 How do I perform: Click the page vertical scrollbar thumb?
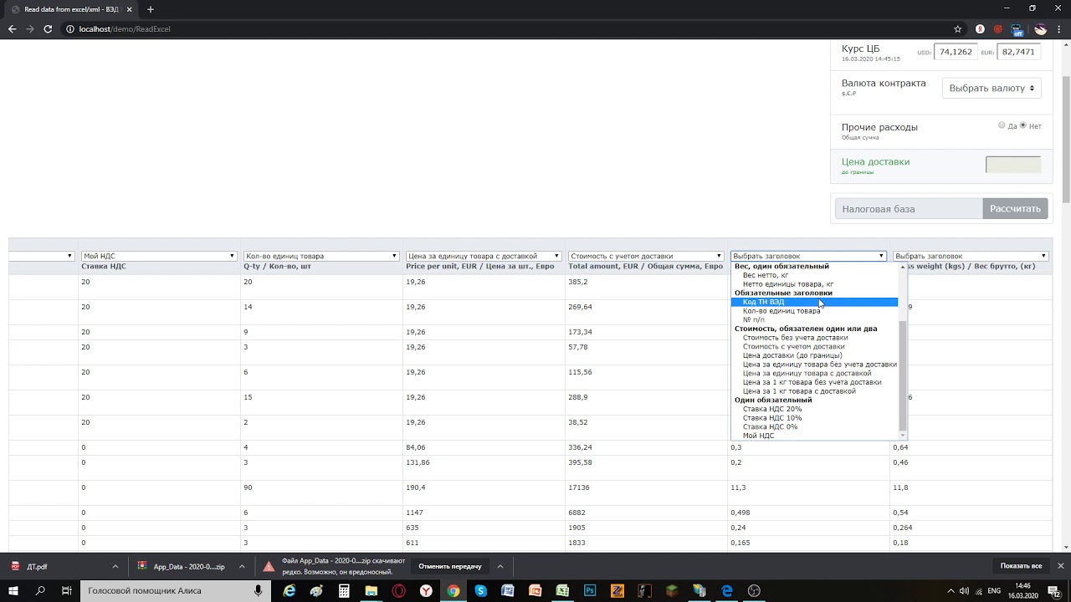(x=1066, y=138)
